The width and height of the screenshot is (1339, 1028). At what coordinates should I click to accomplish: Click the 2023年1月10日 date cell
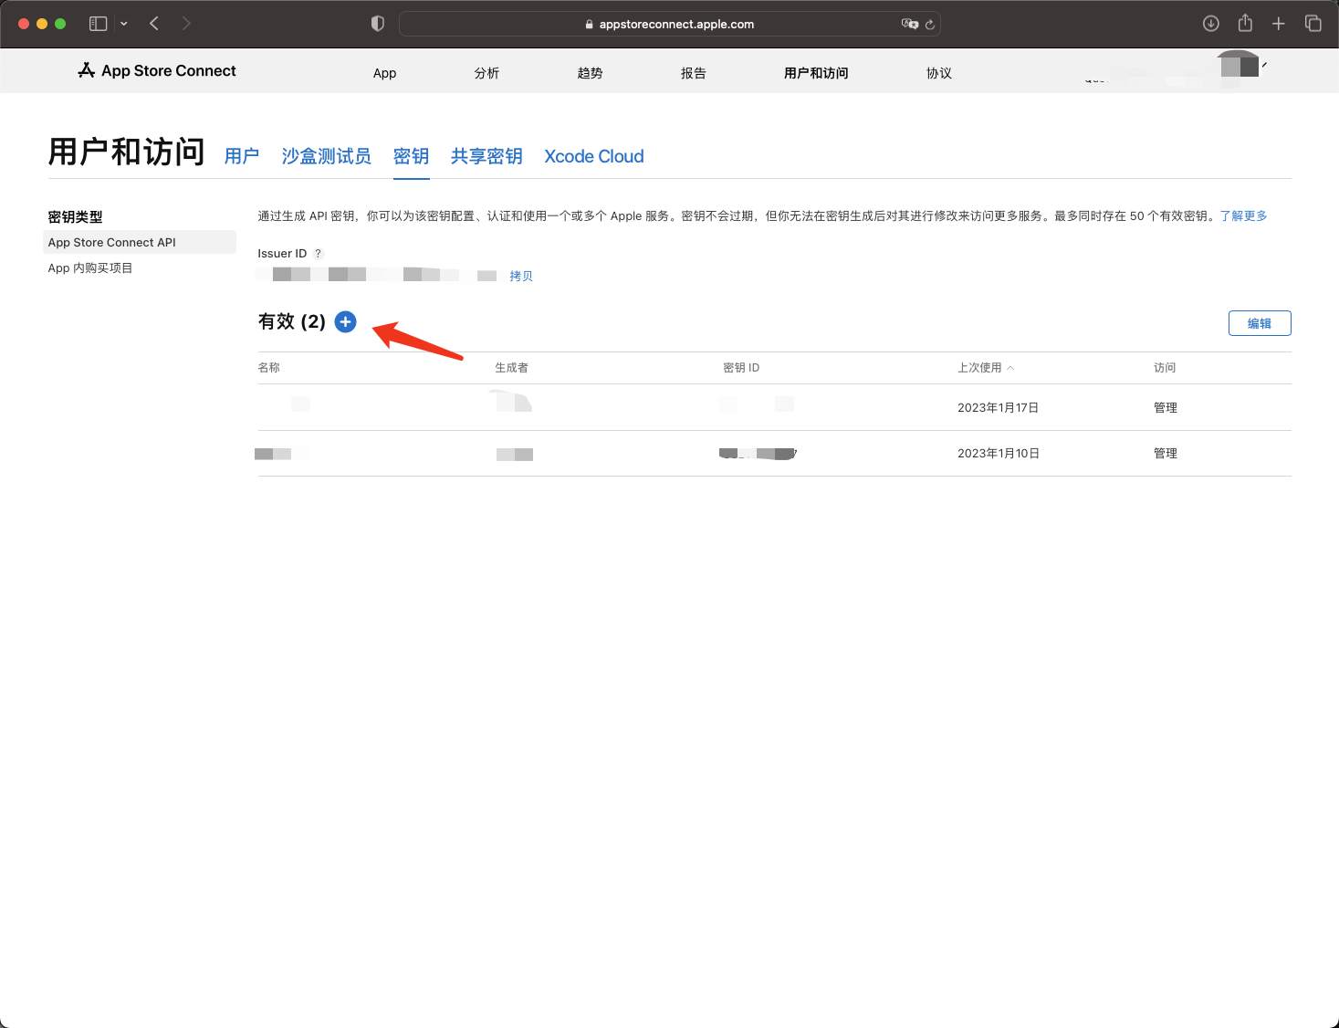pos(998,453)
